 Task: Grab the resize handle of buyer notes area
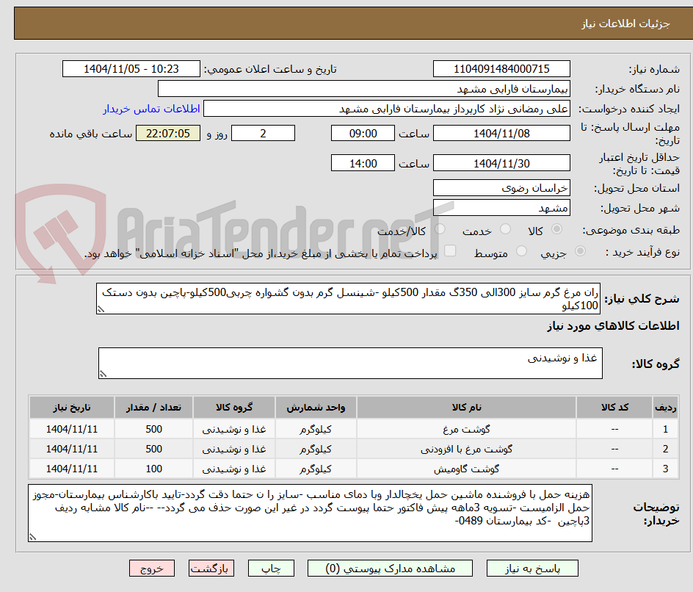pos(32,537)
